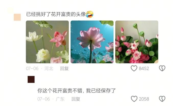Click the 8452 like count

pyautogui.click(x=144, y=69)
